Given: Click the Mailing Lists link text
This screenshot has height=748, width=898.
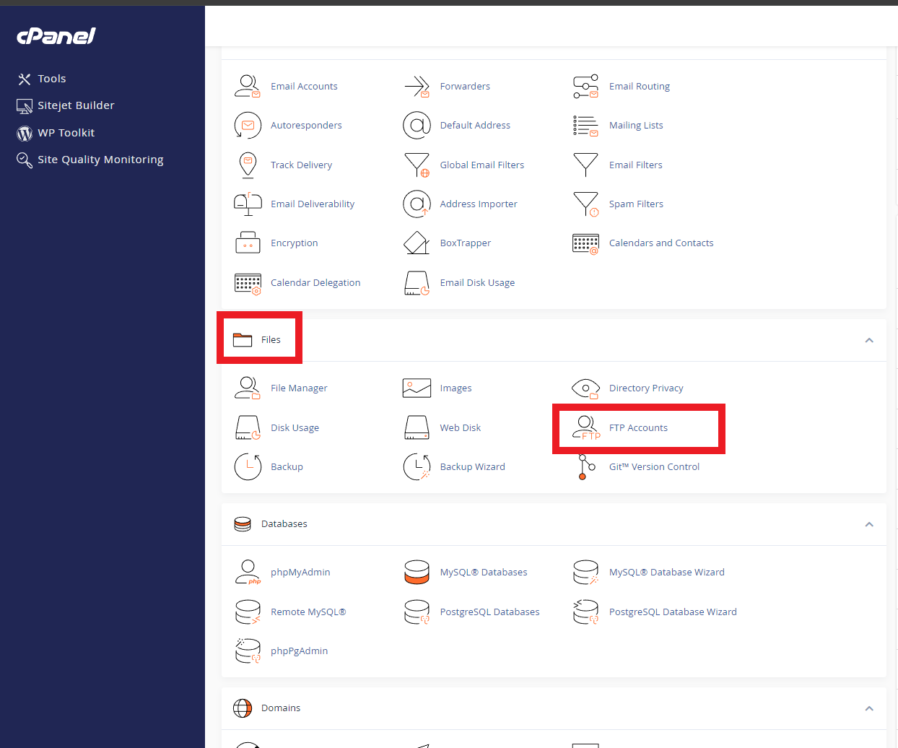Looking at the screenshot, I should tap(636, 125).
